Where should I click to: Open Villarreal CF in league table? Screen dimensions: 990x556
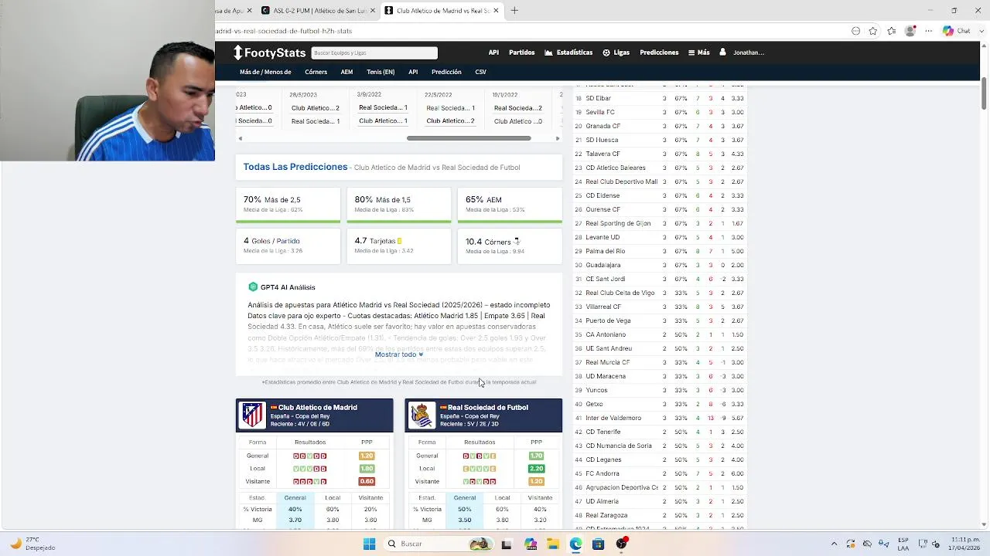click(603, 307)
